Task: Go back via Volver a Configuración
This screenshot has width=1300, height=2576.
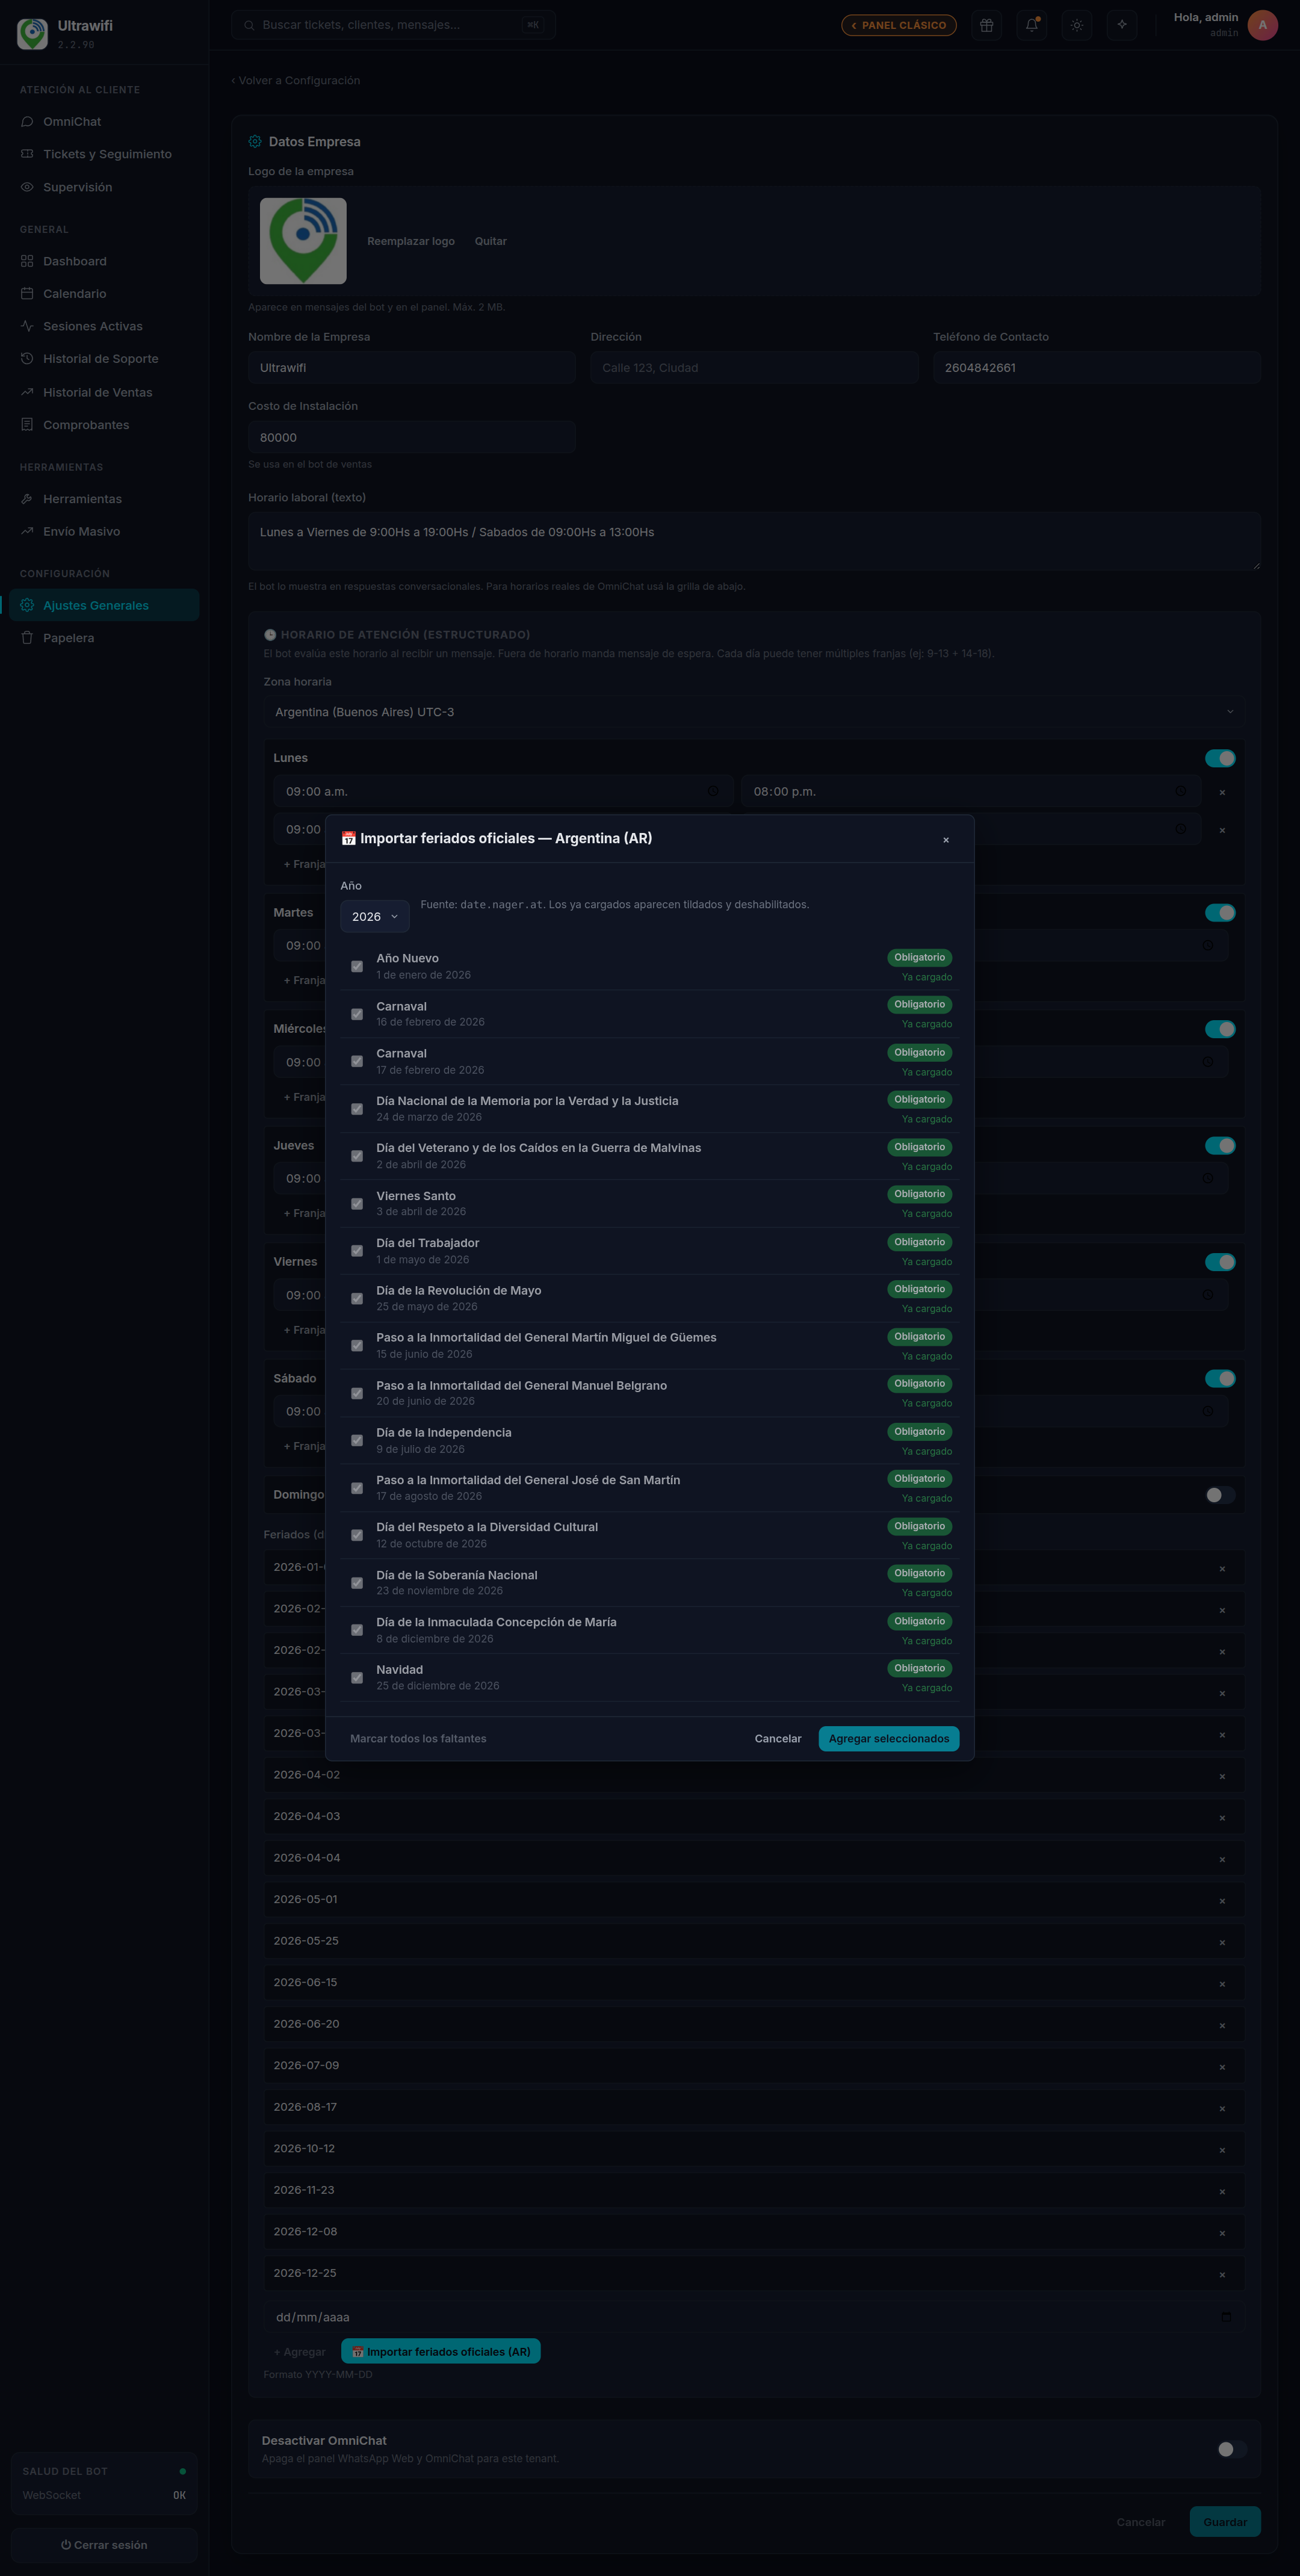Action: pyautogui.click(x=296, y=81)
